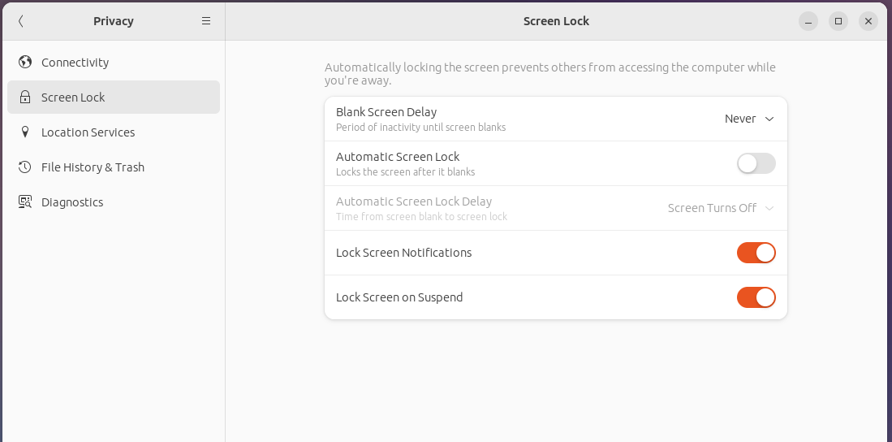Enable the Automatic Screen Lock switch
892x442 pixels.
pyautogui.click(x=756, y=163)
